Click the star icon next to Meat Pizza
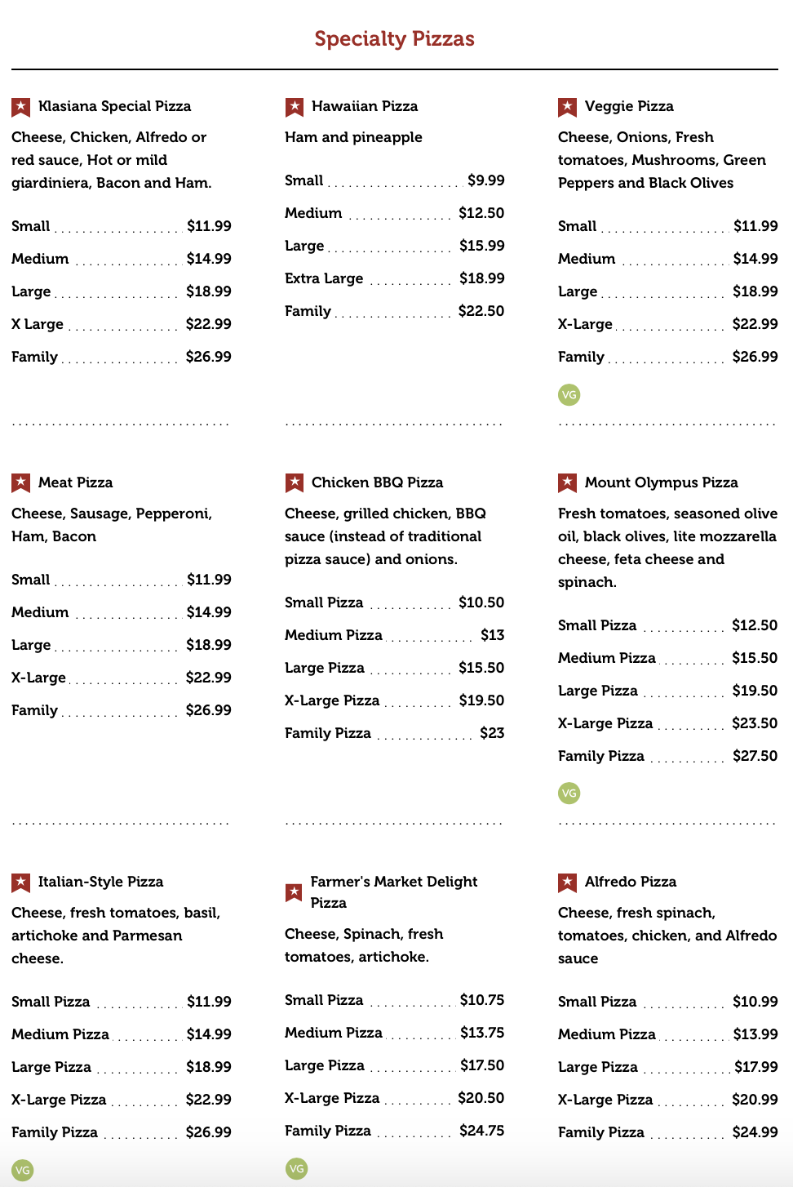 [x=21, y=483]
